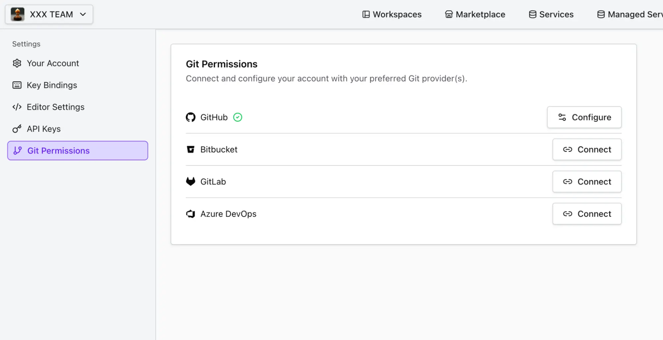
Task: Click the Azure DevOps icon
Action: coord(191,214)
